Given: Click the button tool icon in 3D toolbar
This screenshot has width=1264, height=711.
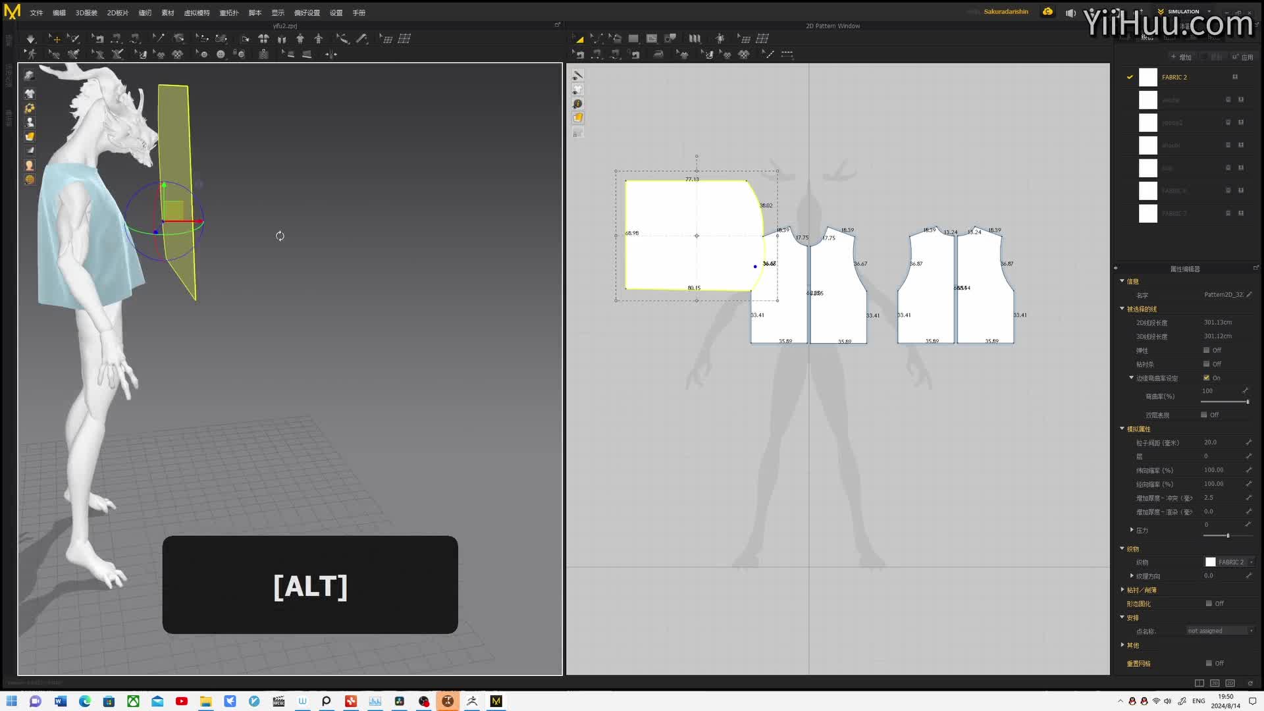Looking at the screenshot, I should tap(221, 55).
